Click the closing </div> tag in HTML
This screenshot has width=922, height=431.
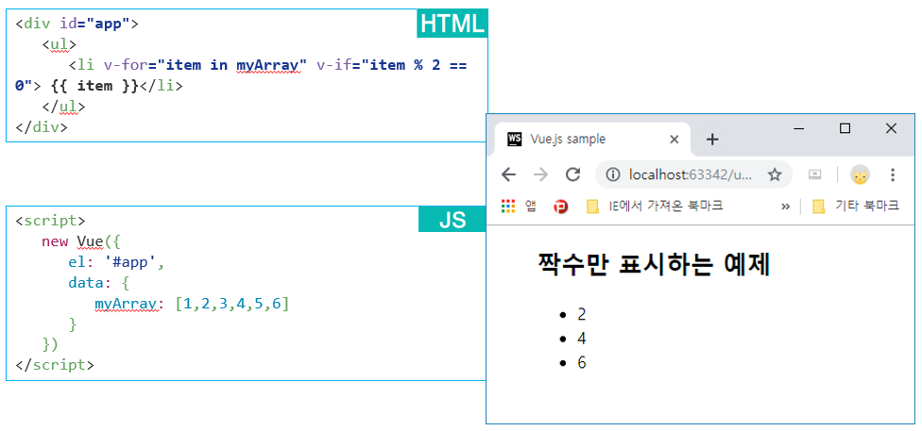click(x=42, y=127)
